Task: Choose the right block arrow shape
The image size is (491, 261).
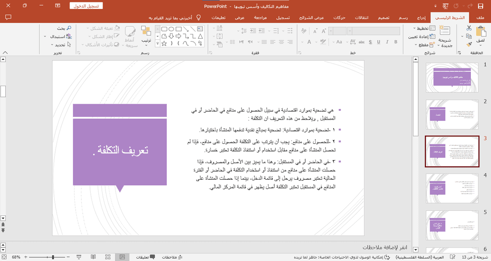Action: (x=178, y=36)
